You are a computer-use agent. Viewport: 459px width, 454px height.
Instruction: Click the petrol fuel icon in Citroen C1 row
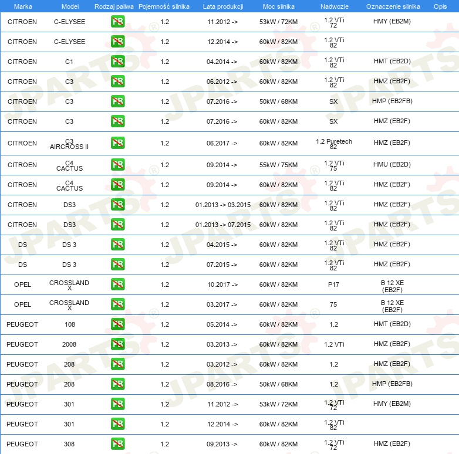point(117,62)
